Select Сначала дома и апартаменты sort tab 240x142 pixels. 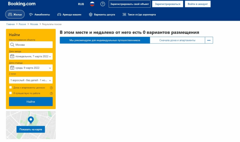(x=177, y=40)
